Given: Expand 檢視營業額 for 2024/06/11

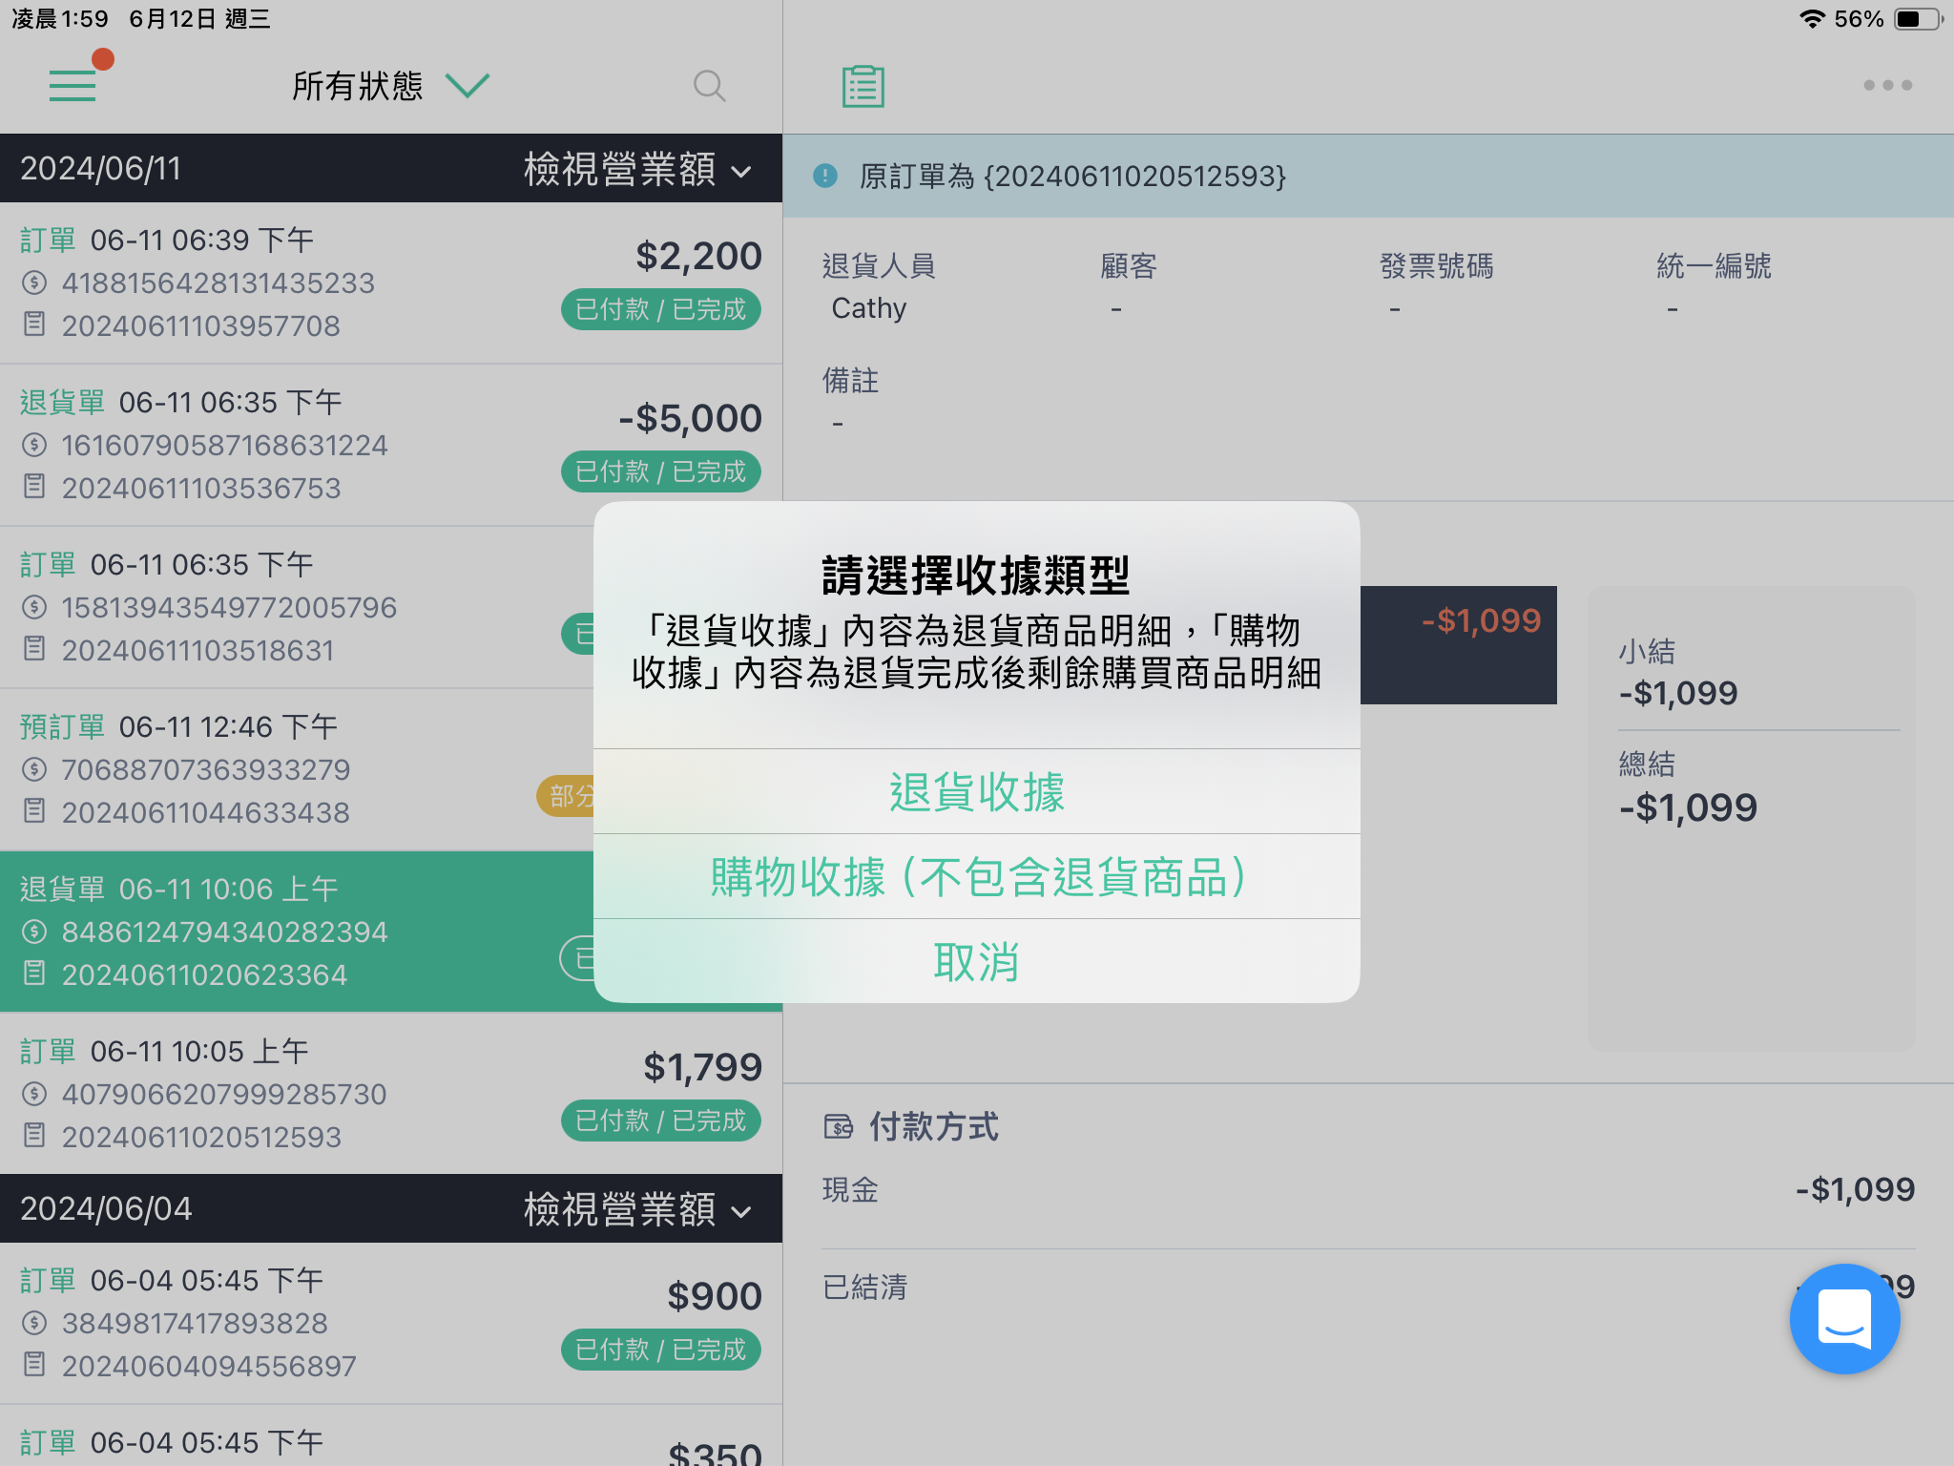Looking at the screenshot, I should [637, 169].
